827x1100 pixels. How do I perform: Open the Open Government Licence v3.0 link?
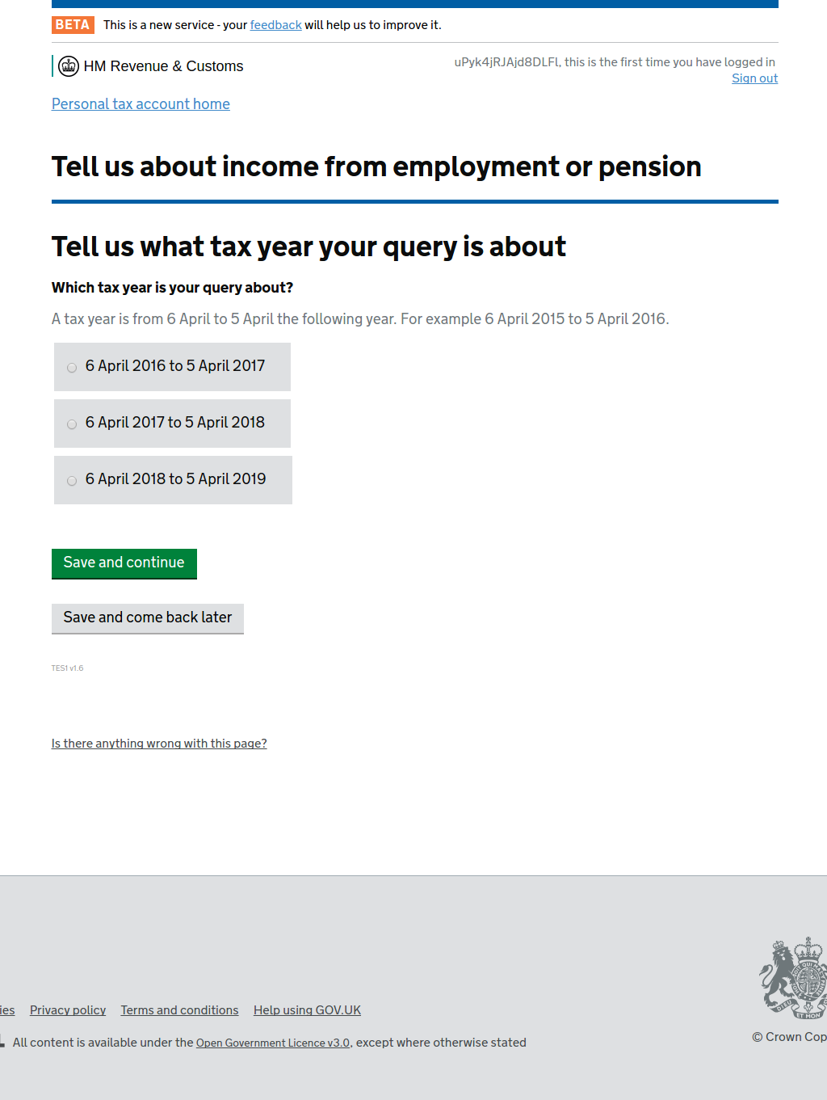(x=273, y=1043)
